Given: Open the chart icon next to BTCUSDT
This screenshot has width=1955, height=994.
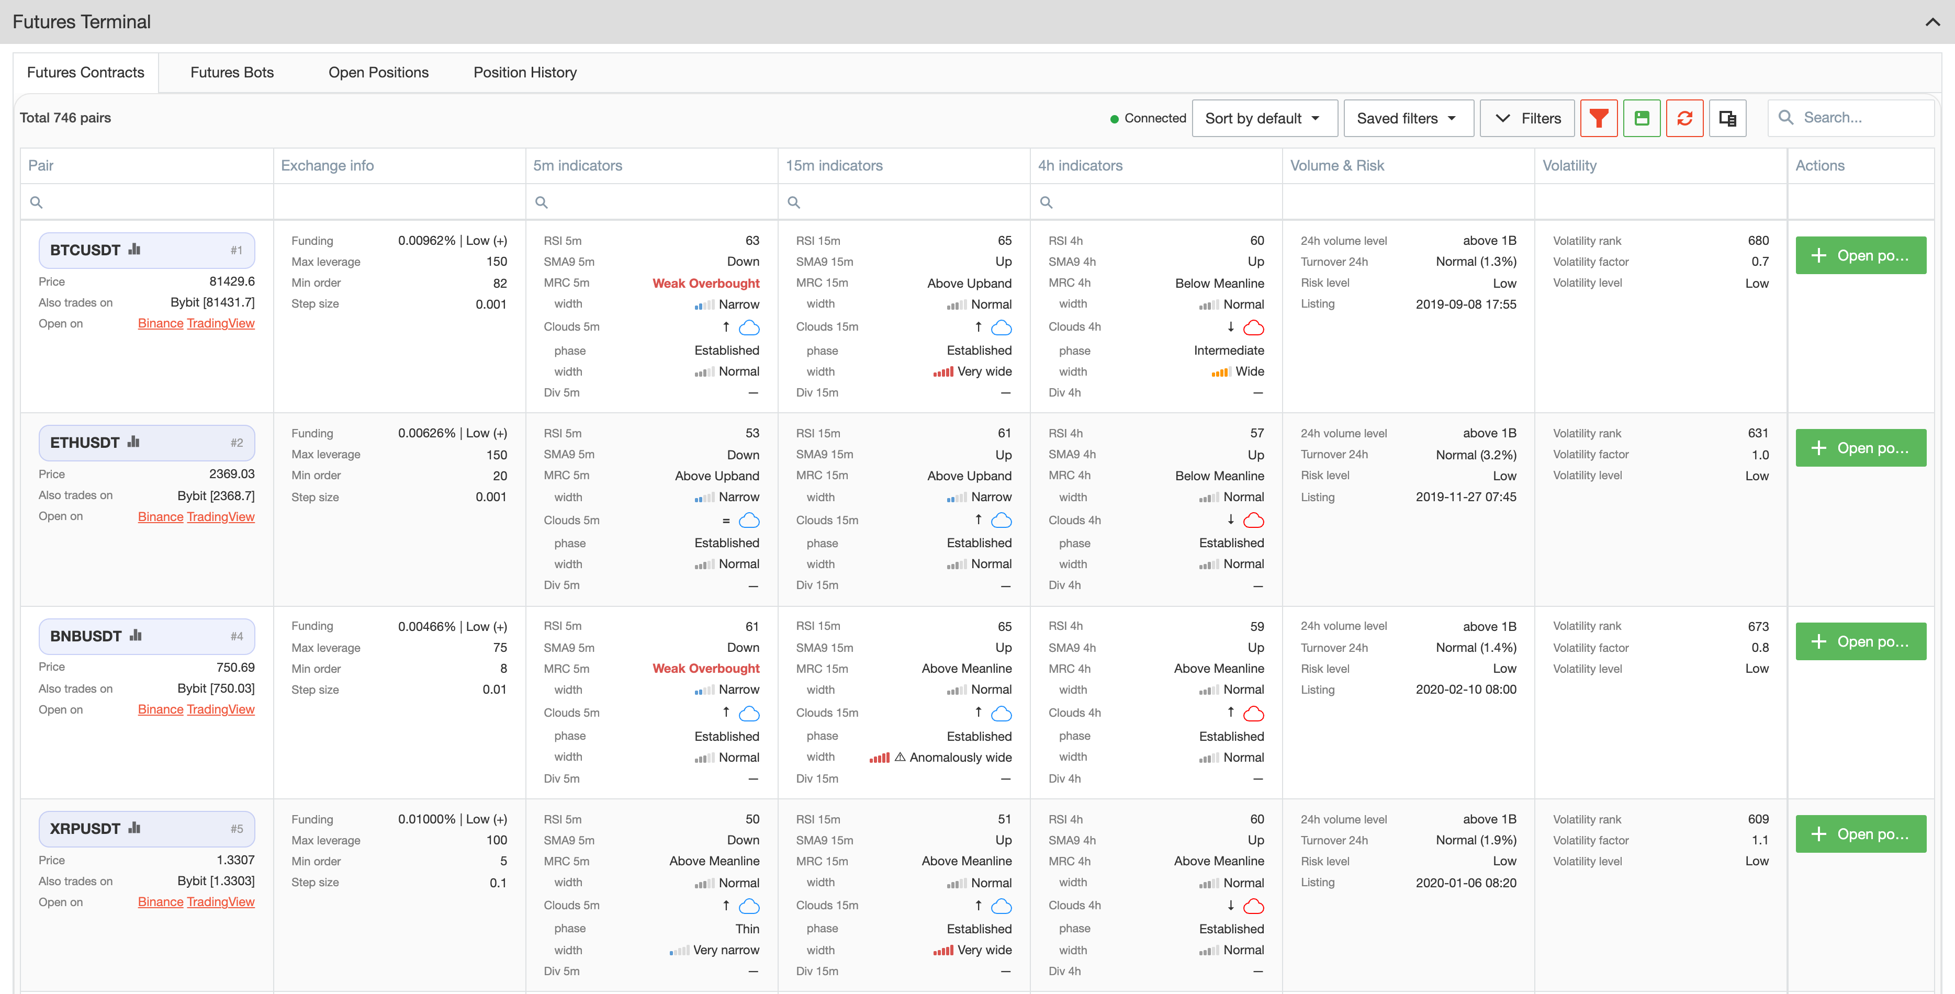Looking at the screenshot, I should pyautogui.click(x=134, y=249).
